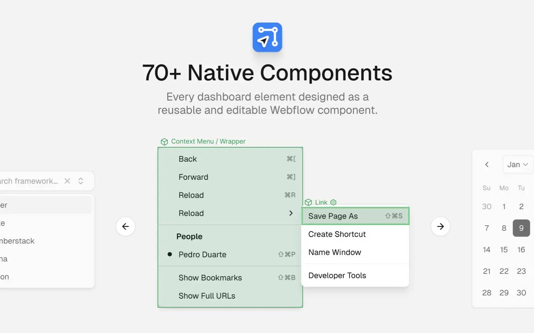Image resolution: width=534 pixels, height=333 pixels.
Task: Click the Context Menu component cube icon
Action: coord(164,142)
